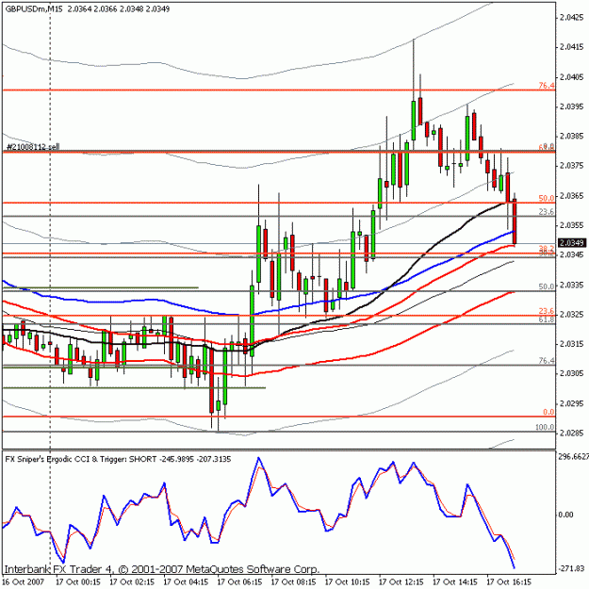Click the 2.0315 price axis label
The image size is (589, 589).
tap(572, 344)
